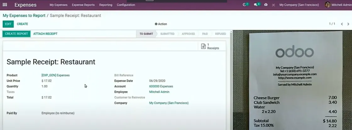The height and width of the screenshot is (130, 352).
Task: Go back to My Expenses to Report breadcrumb
Action: pos(24,15)
